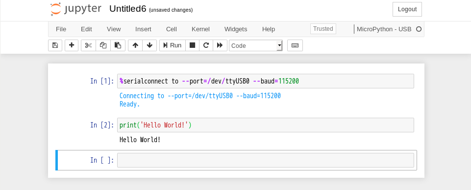
Task: Copy selected cells icon
Action: coord(103,45)
